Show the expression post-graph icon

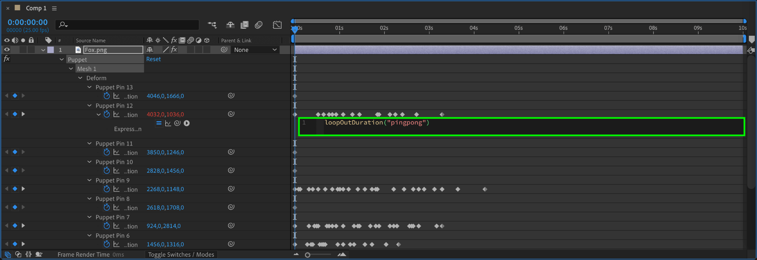click(x=168, y=123)
